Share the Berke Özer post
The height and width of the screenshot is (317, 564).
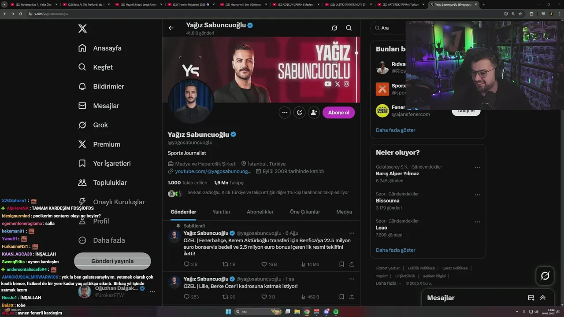[352, 297]
